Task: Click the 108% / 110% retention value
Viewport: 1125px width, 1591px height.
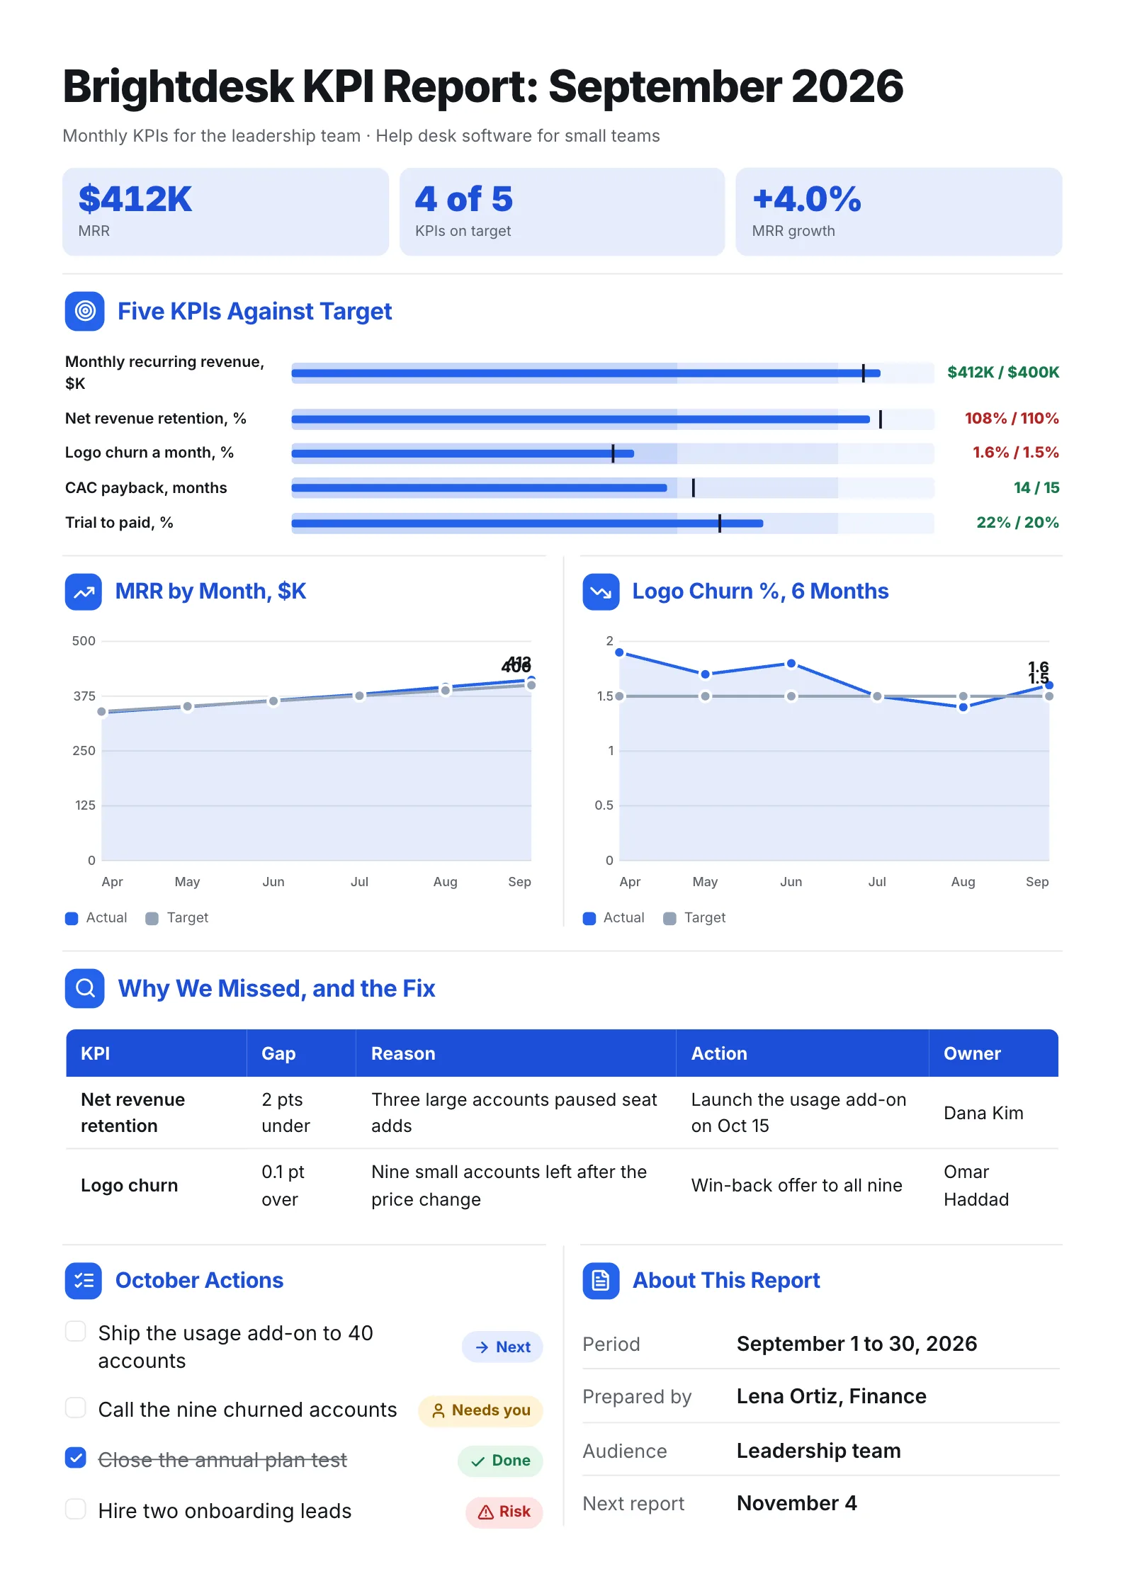Action: 1012,419
